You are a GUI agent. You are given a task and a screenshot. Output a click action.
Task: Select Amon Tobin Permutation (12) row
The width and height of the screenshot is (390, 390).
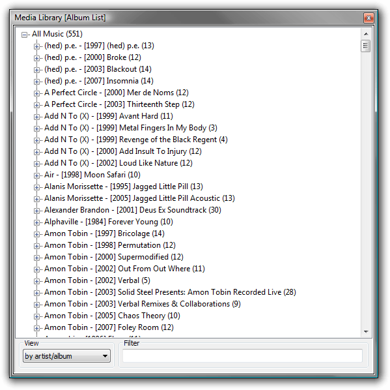point(110,245)
